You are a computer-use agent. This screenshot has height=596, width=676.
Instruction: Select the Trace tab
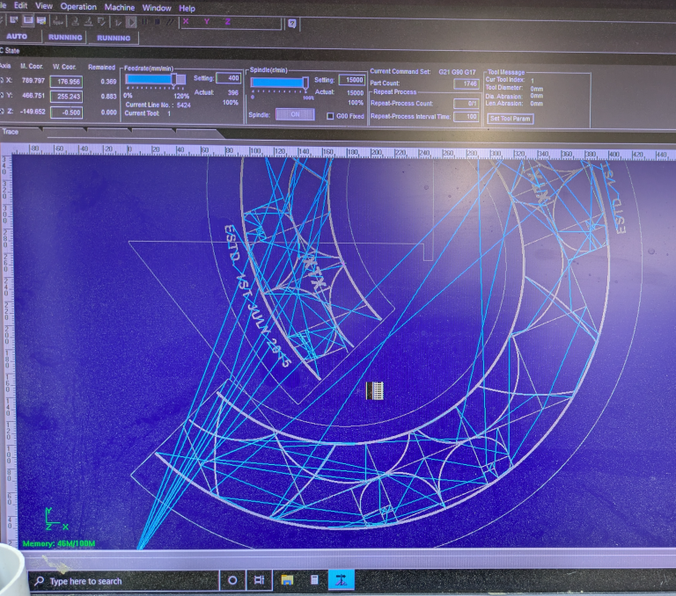[11, 132]
